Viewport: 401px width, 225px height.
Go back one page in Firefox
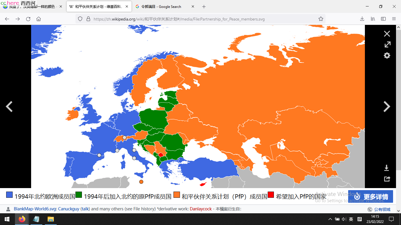tap(7, 19)
